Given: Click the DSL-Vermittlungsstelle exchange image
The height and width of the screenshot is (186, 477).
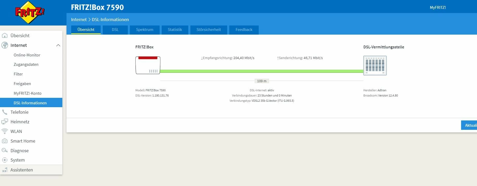Looking at the screenshot, I should (375, 66).
